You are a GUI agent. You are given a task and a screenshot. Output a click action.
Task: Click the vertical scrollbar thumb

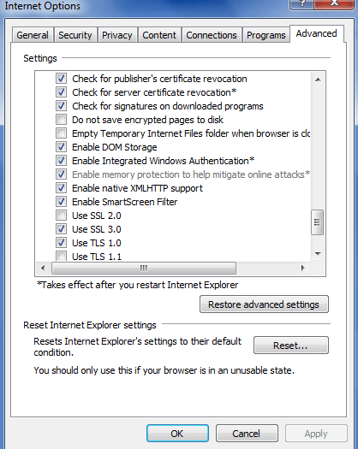pyautogui.click(x=317, y=222)
